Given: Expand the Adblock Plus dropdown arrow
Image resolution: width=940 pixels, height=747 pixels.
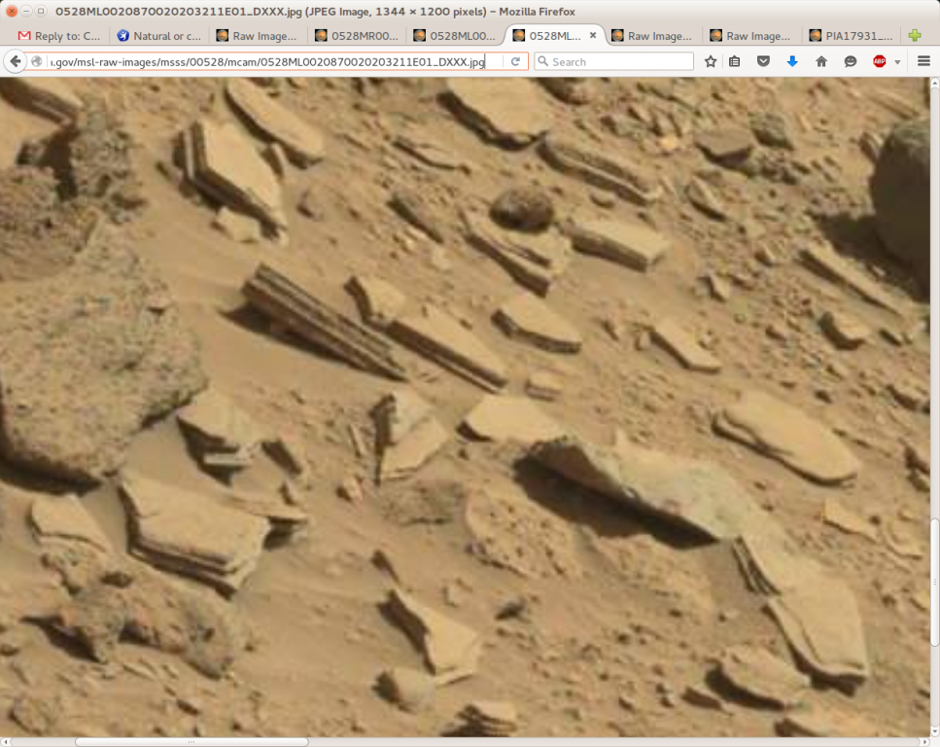Looking at the screenshot, I should point(896,61).
